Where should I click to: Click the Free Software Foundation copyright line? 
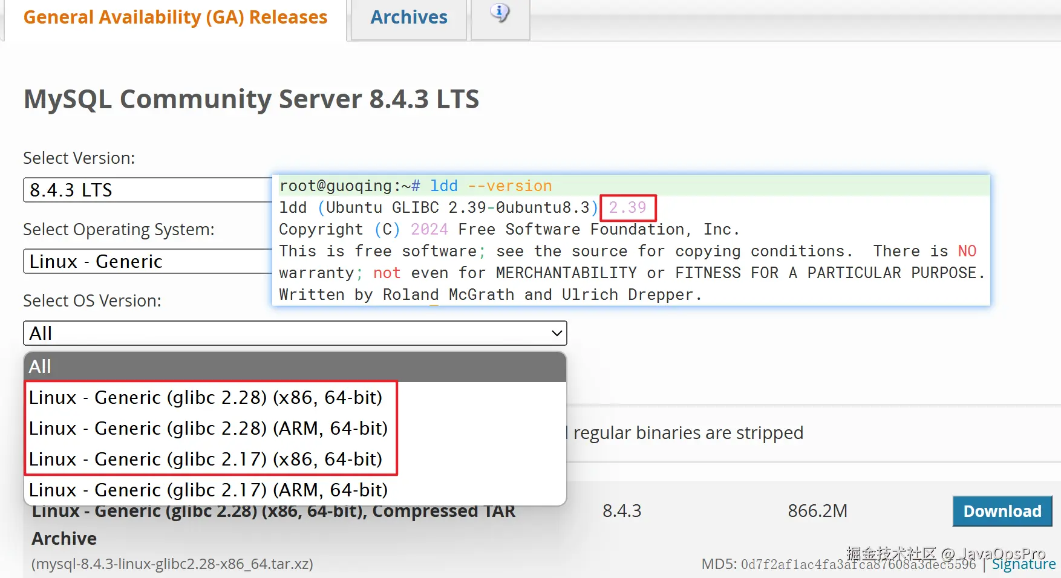tap(509, 229)
